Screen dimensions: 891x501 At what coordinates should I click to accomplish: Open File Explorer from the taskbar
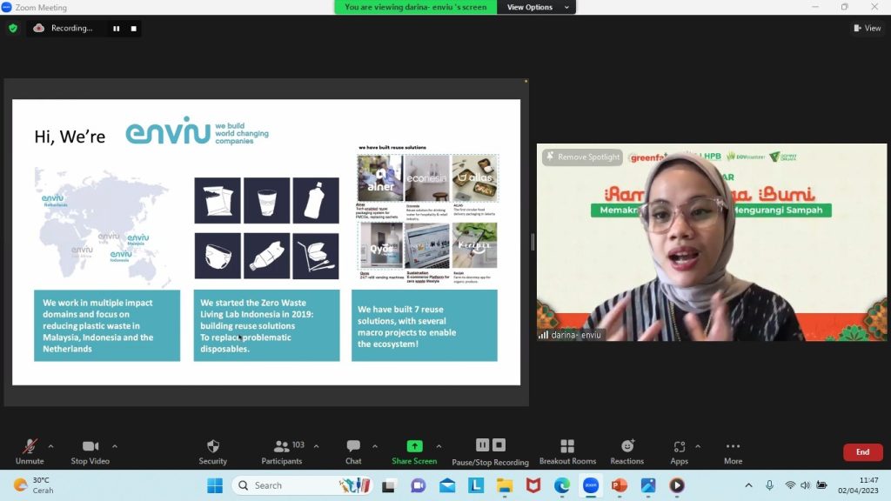(505, 485)
